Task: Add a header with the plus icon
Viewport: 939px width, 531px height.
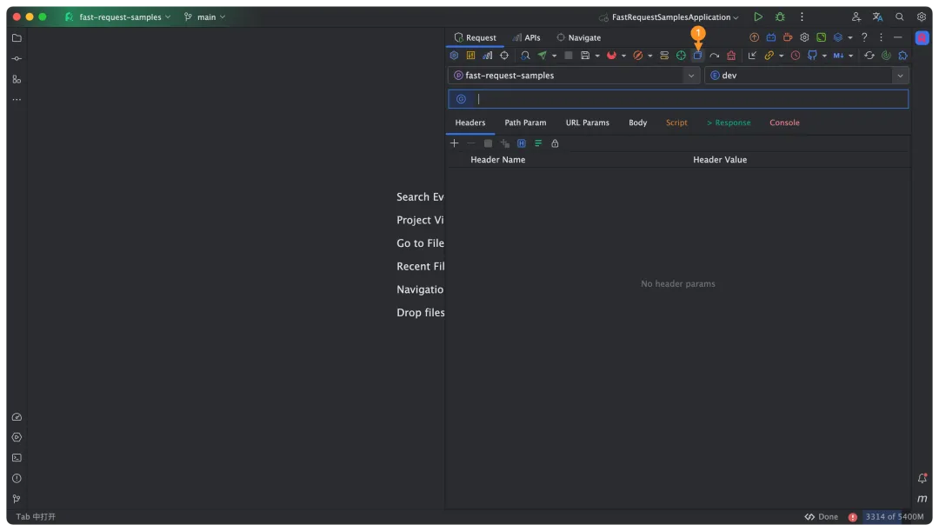Action: click(455, 143)
